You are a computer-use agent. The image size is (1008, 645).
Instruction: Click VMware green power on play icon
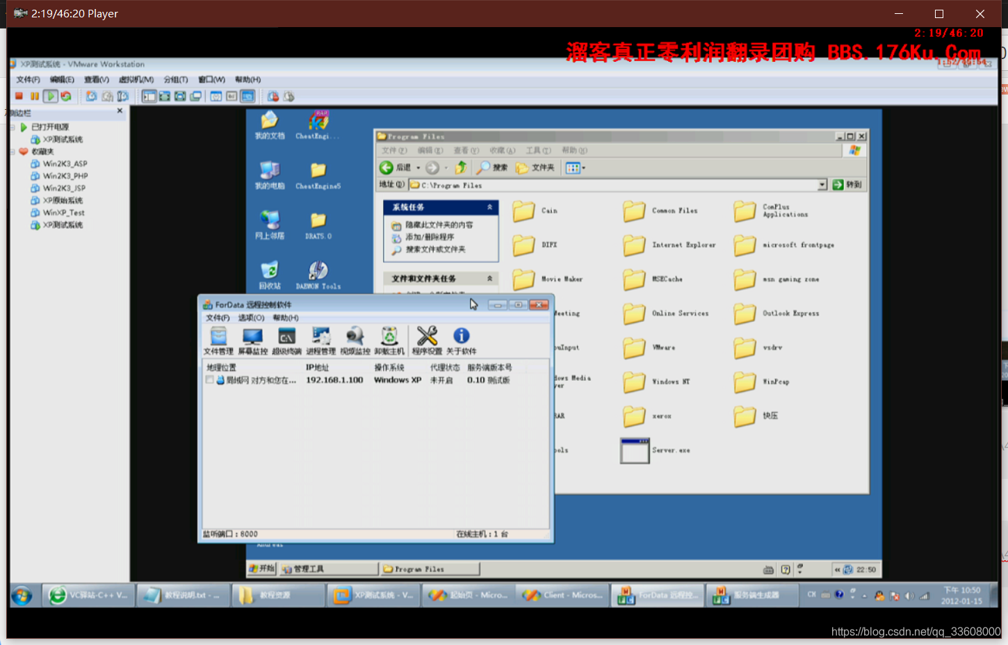(x=51, y=97)
